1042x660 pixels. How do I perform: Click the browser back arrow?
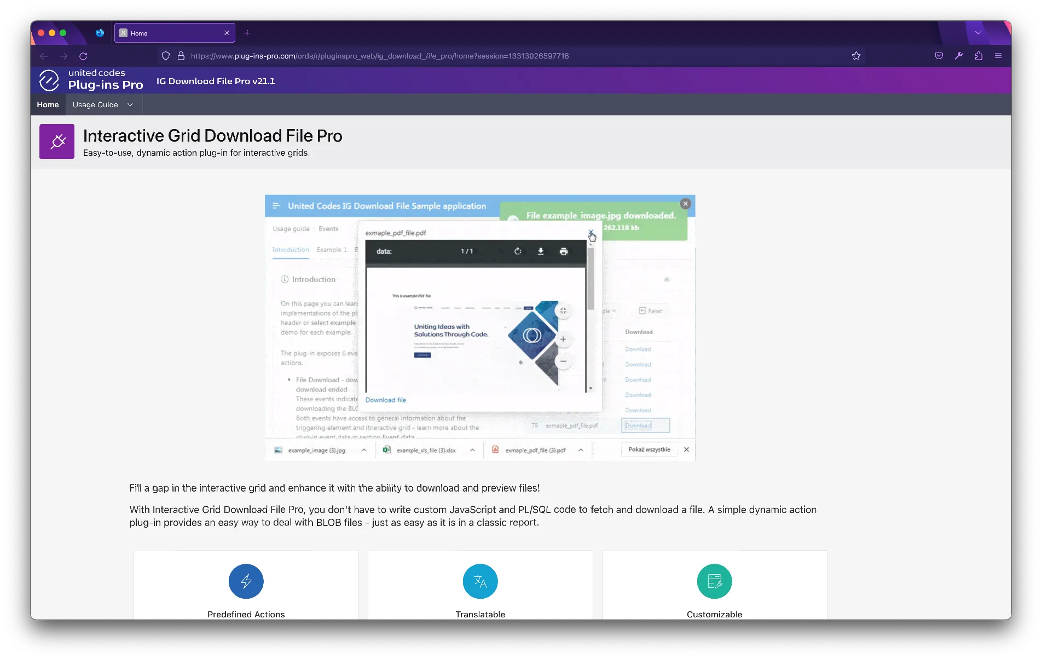coord(44,56)
